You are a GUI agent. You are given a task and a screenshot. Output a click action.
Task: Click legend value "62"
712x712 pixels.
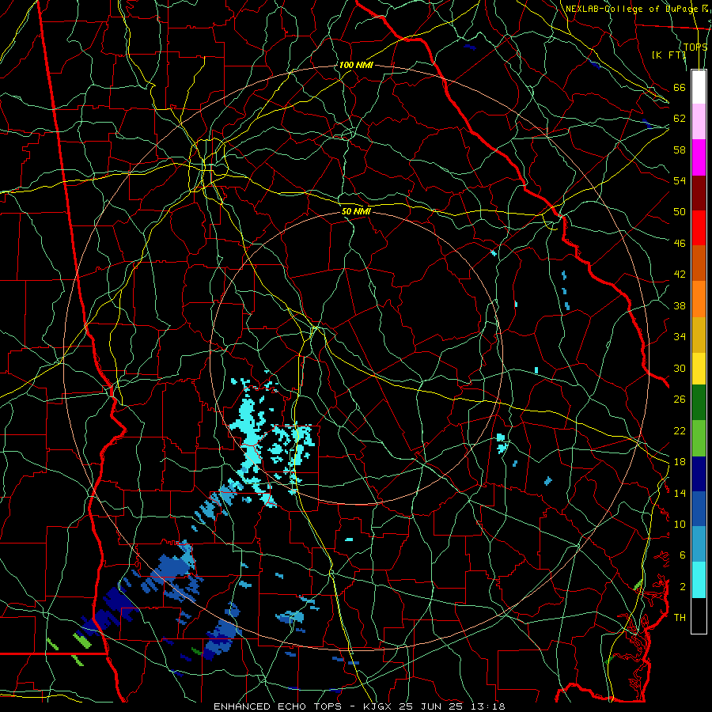click(x=680, y=119)
